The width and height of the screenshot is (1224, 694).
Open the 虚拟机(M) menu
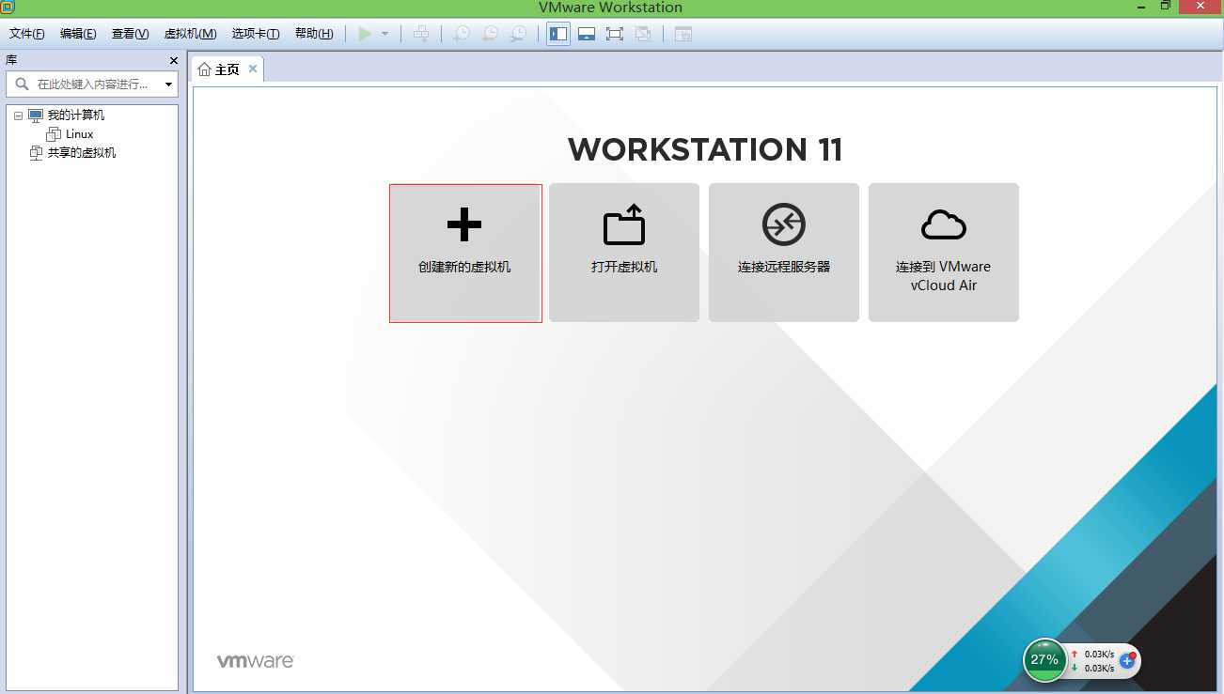tap(190, 34)
